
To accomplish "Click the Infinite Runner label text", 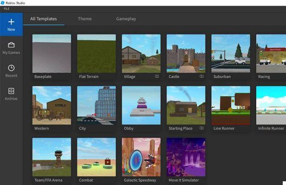I will pos(271,128).
